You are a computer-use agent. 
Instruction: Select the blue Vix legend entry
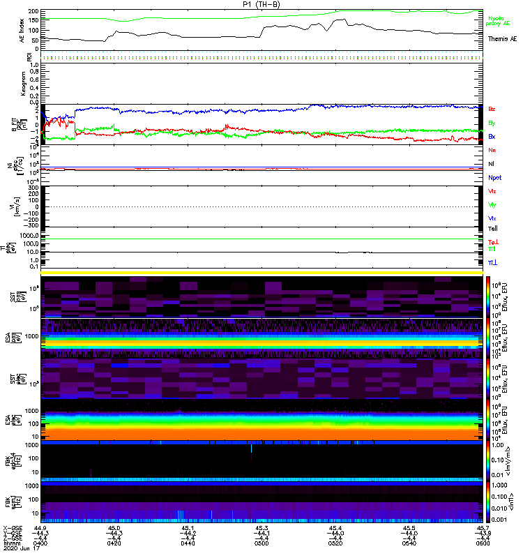click(x=492, y=218)
